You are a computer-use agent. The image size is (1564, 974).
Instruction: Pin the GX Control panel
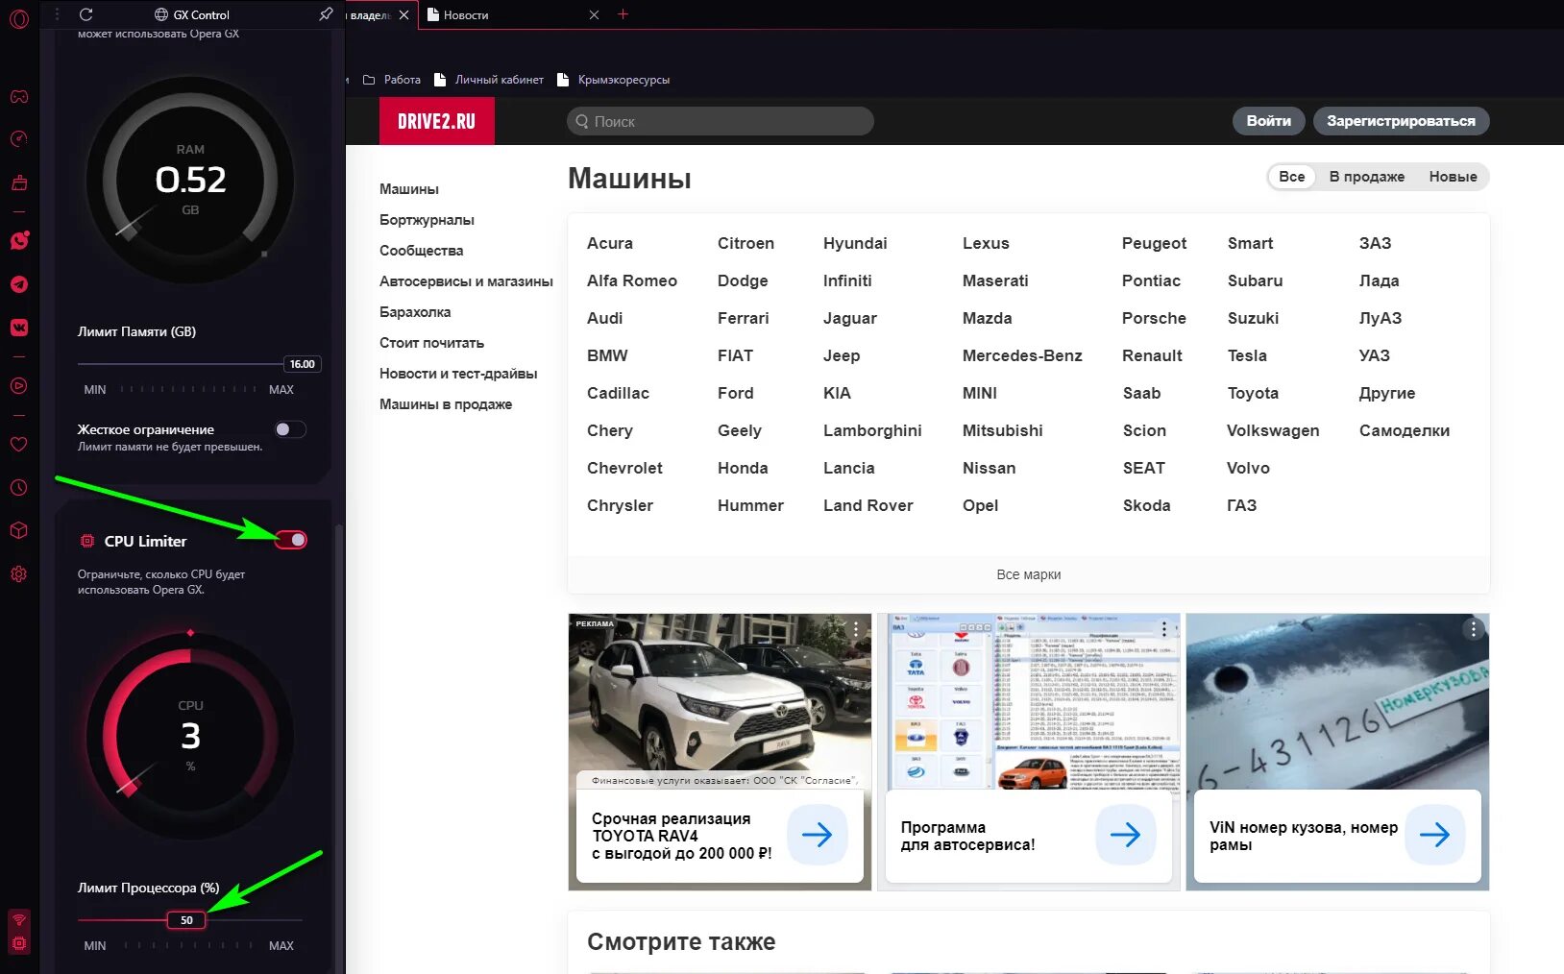[x=326, y=14]
